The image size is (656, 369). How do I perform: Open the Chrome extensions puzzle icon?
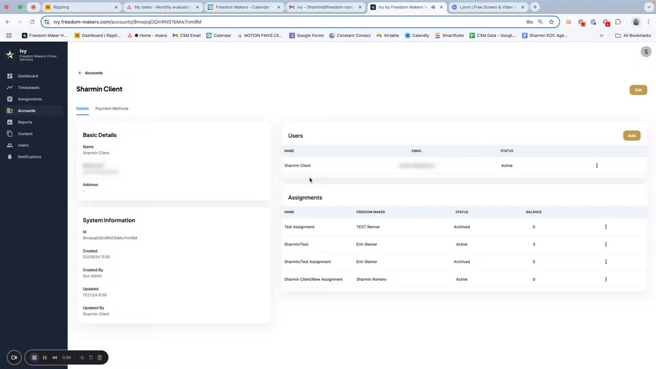[x=618, y=22]
